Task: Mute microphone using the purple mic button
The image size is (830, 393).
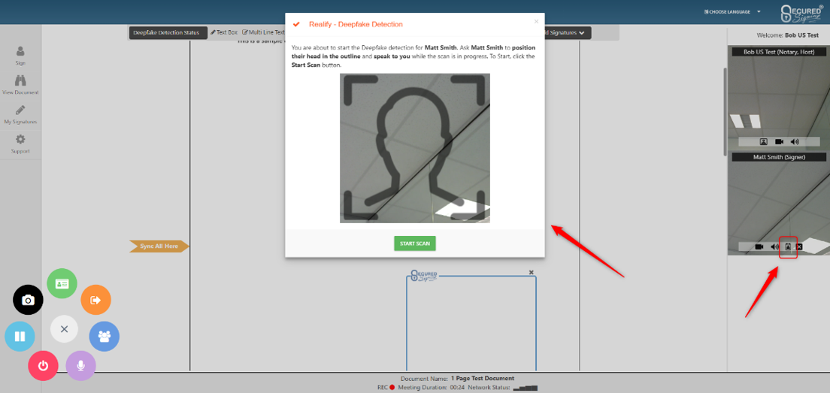Action: pos(80,366)
